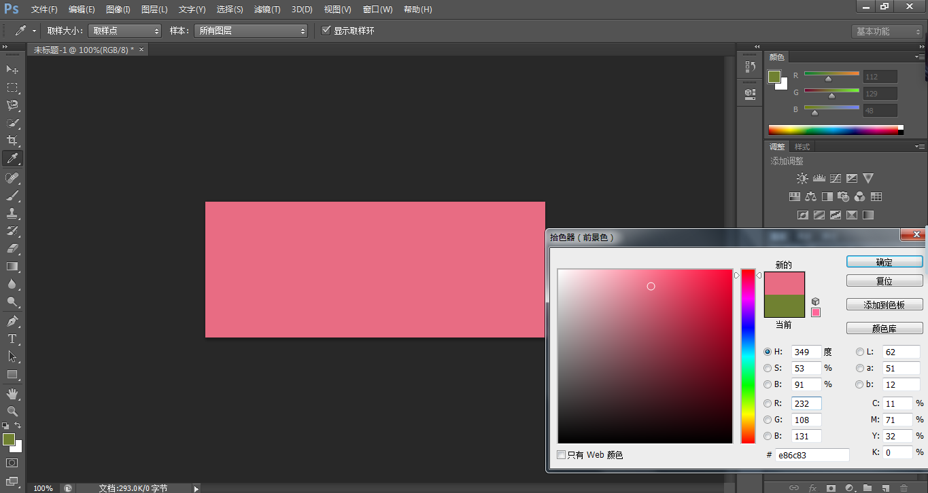Open the 颜色 panel flyout menu
The image size is (928, 493).
(x=920, y=57)
